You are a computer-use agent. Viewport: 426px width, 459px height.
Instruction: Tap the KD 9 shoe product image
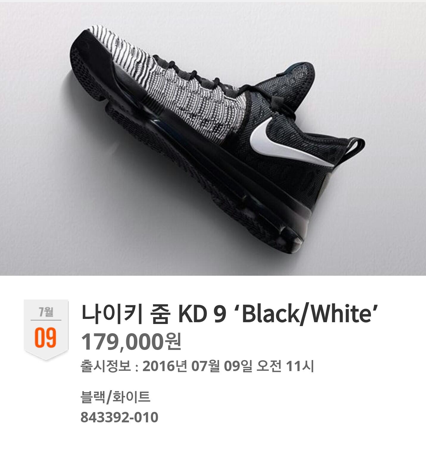213,139
